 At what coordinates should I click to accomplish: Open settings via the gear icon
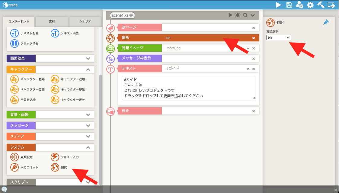pos(310,5)
